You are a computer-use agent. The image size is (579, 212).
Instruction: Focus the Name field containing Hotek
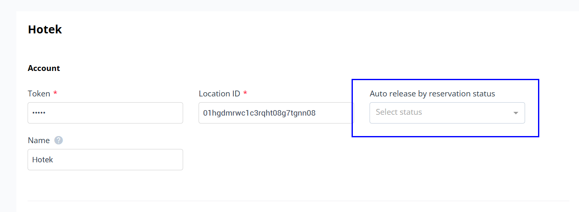click(x=105, y=159)
